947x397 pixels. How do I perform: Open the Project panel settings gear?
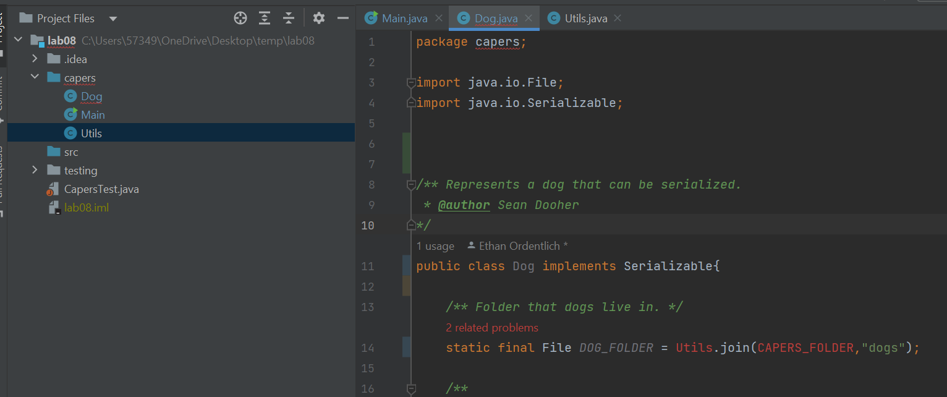click(x=319, y=18)
